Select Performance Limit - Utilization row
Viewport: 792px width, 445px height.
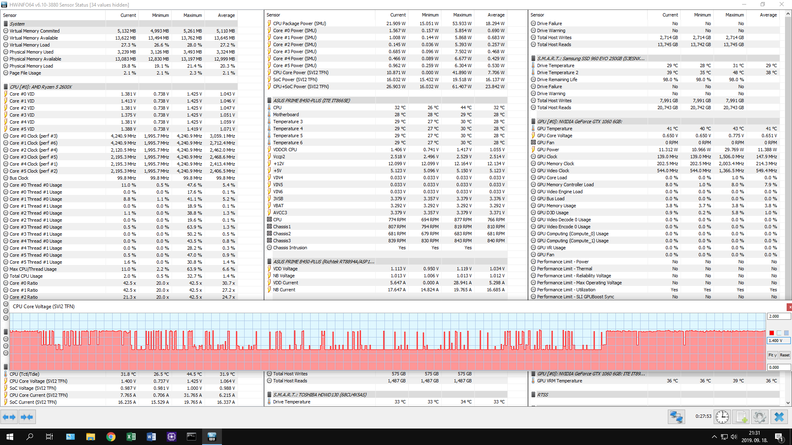pyautogui.click(x=655, y=290)
